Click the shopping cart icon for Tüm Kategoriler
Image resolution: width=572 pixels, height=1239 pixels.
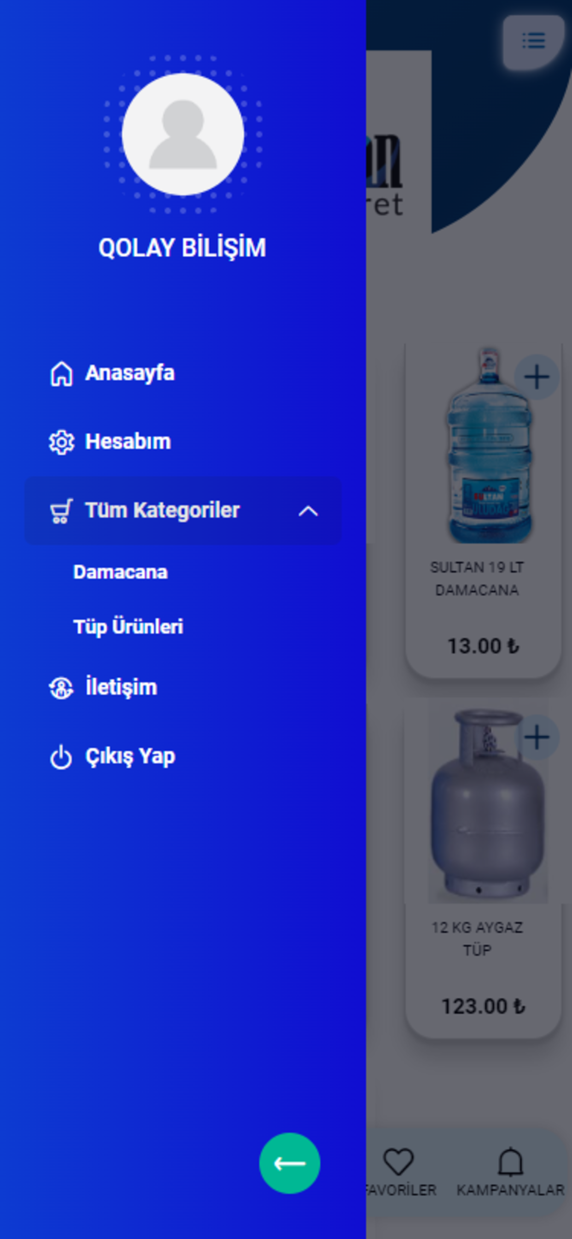[61, 511]
